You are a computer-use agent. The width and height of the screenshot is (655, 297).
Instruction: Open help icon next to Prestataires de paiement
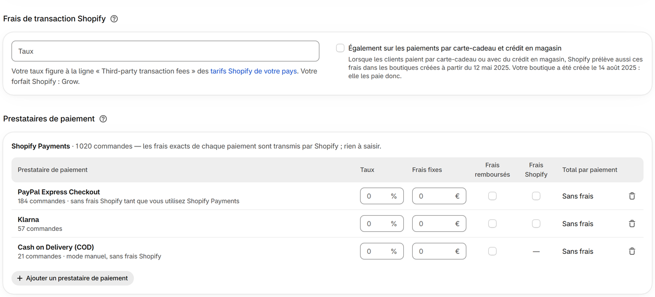click(103, 119)
